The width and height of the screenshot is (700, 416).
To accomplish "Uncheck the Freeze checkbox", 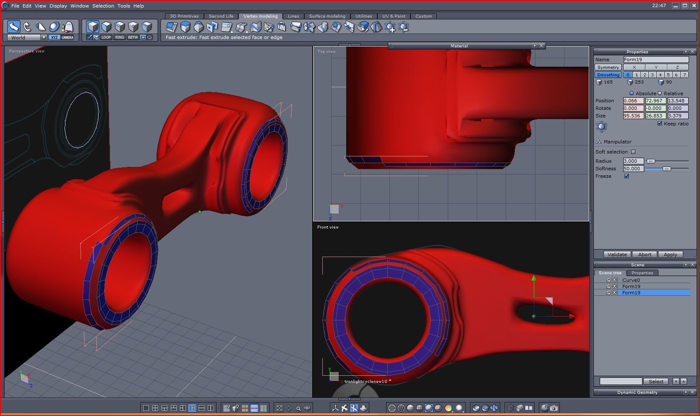I will [x=627, y=176].
